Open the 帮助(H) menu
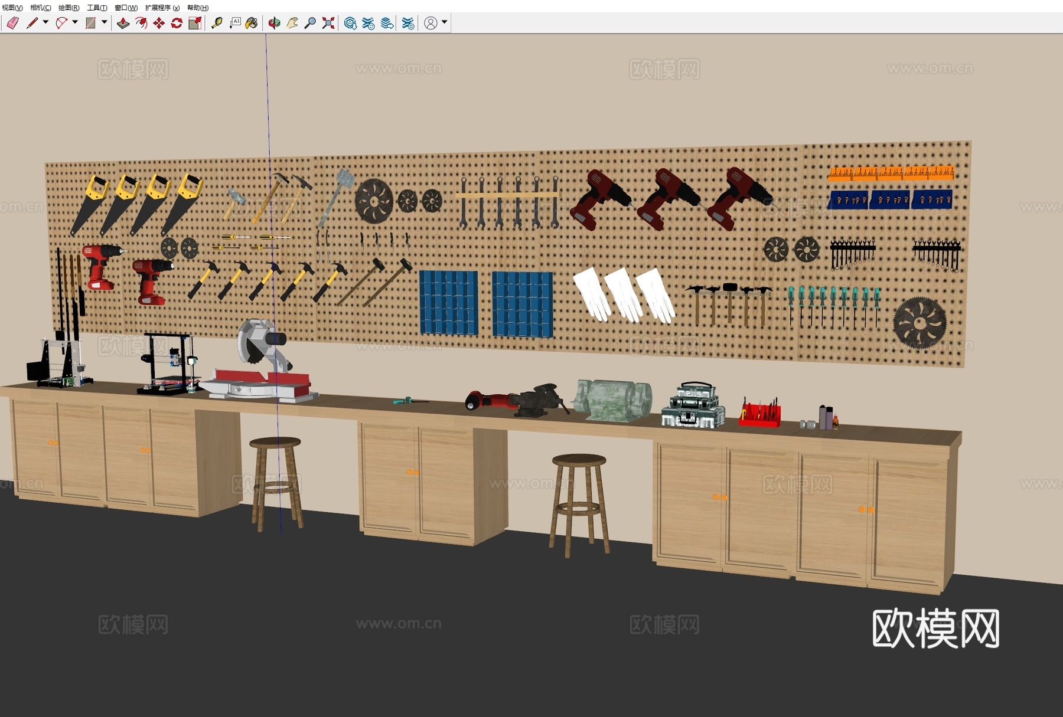The image size is (1063, 717). tap(198, 8)
